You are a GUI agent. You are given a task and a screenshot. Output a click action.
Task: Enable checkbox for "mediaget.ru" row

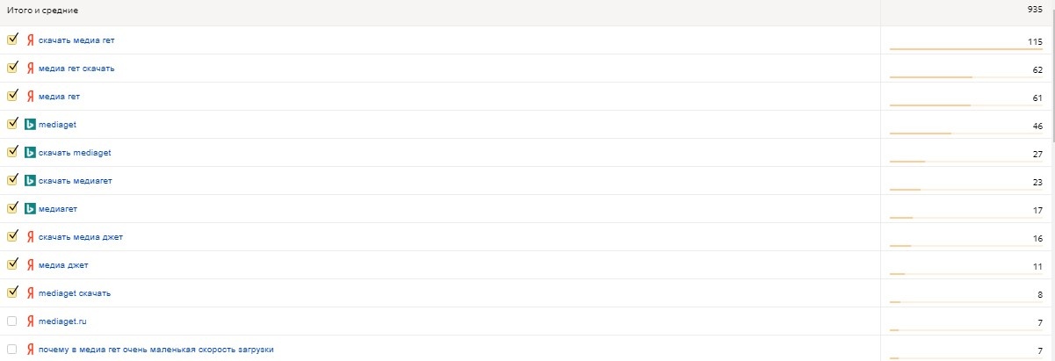(12, 321)
